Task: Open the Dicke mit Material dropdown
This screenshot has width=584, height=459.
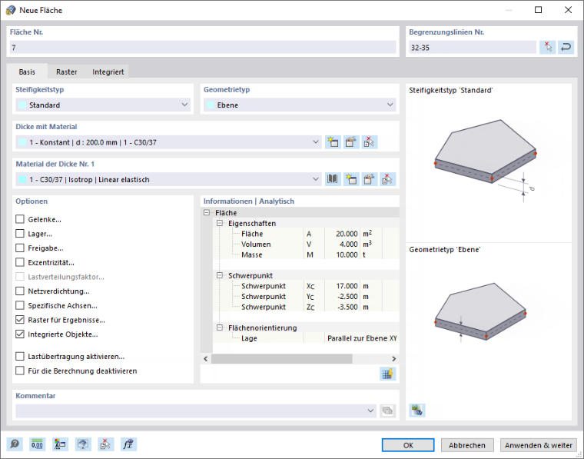Action: 168,142
